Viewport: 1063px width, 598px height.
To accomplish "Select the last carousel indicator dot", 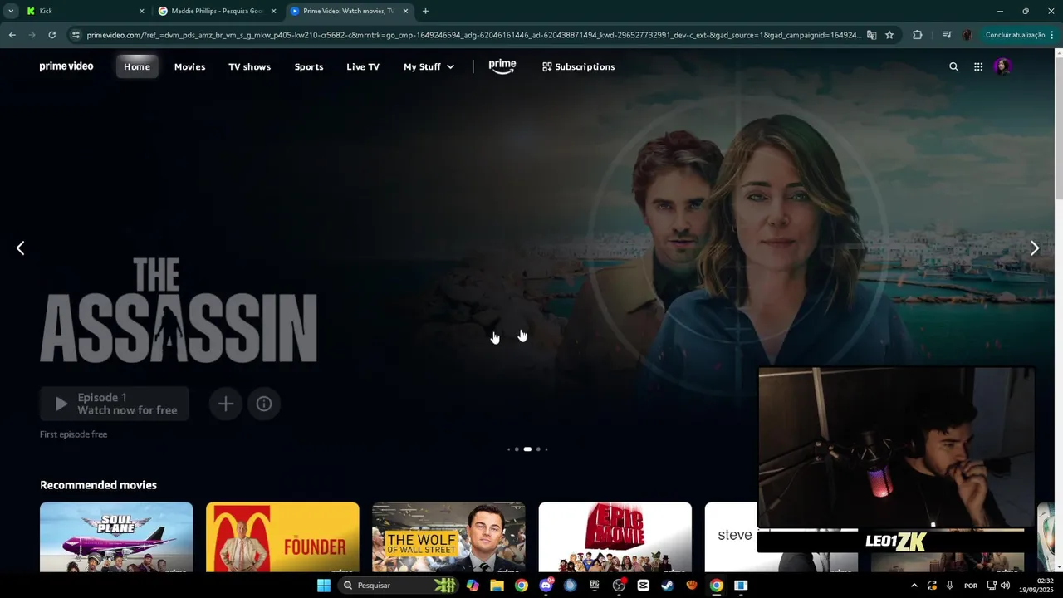I will [546, 449].
